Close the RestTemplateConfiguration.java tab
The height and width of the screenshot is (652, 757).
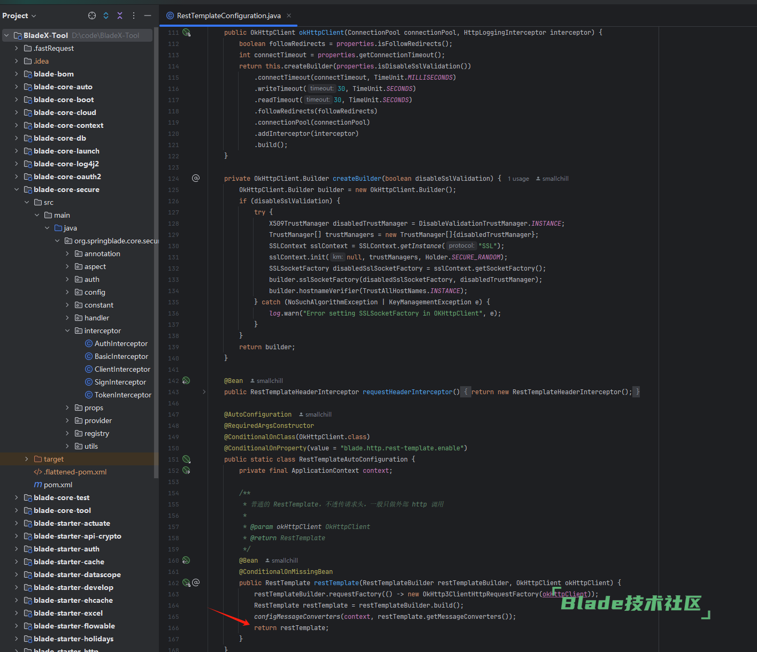click(289, 16)
